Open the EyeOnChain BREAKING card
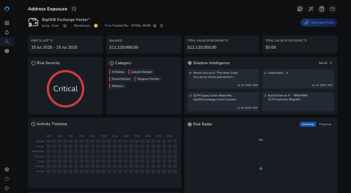 click(298, 102)
